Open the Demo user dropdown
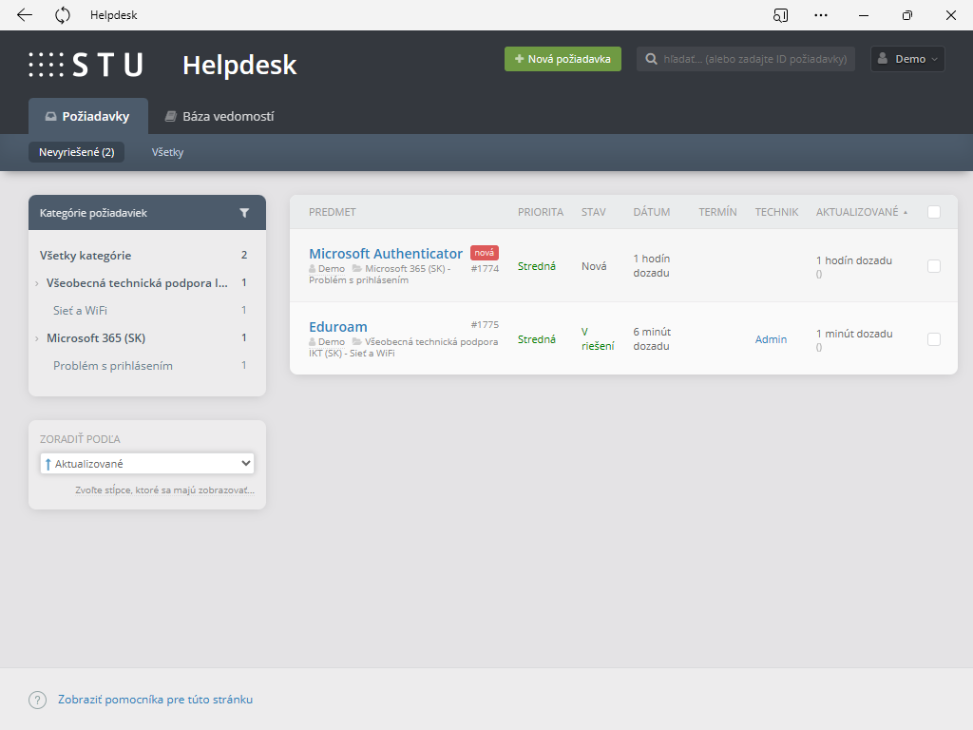 pyautogui.click(x=907, y=59)
